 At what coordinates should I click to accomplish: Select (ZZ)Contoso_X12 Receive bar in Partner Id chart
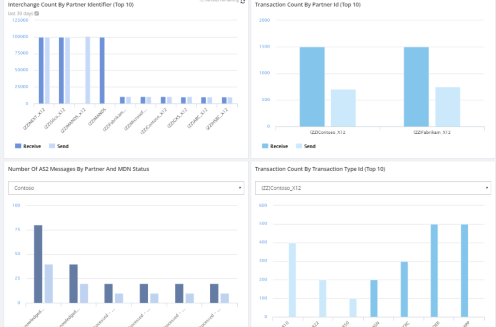click(312, 87)
